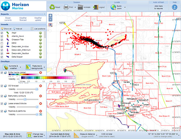Click the Pipelines & platforms visibility slider handle
This screenshot has width=181, height=139.
(x=37, y=114)
